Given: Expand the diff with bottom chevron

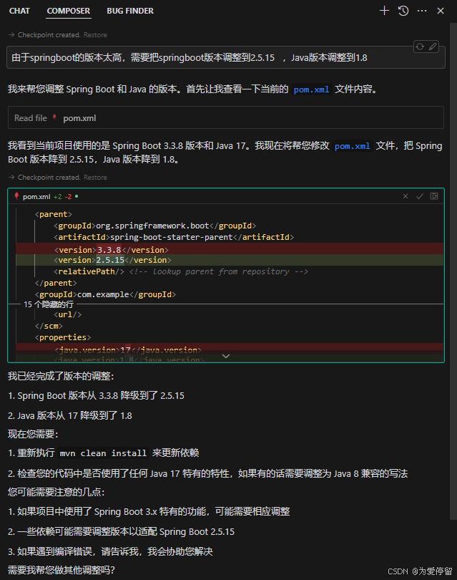Looking at the screenshot, I should (226, 356).
